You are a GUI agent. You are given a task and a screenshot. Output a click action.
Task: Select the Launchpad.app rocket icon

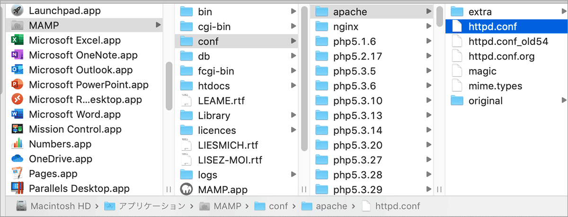[18, 10]
